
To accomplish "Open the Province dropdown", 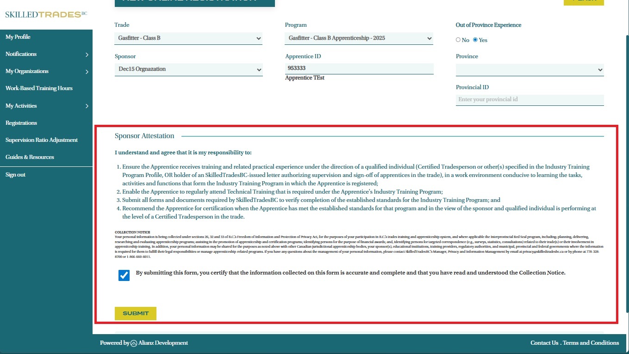I will [529, 69].
